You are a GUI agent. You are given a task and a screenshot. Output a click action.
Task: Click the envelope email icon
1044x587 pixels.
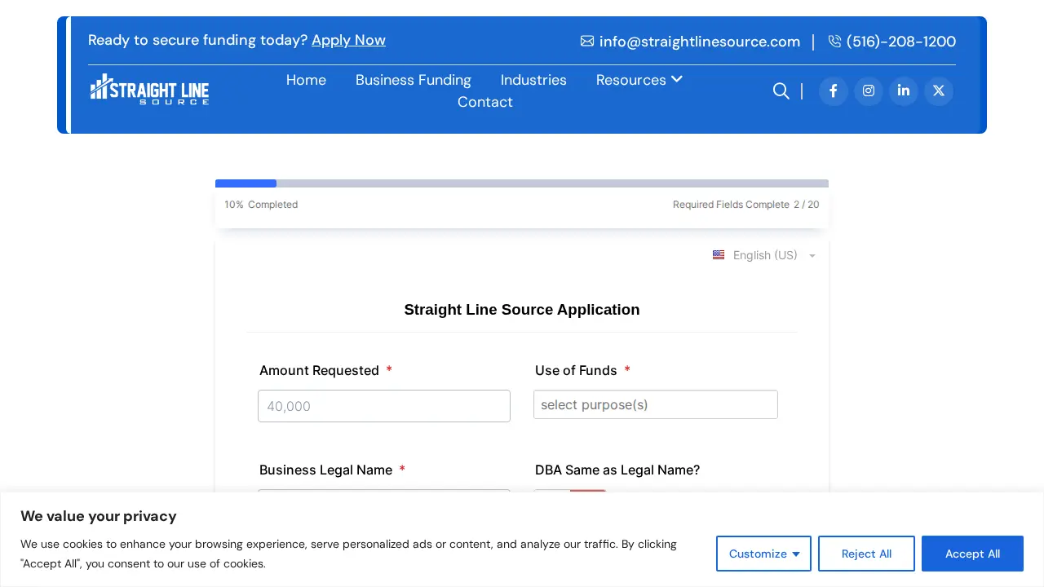[587, 41]
